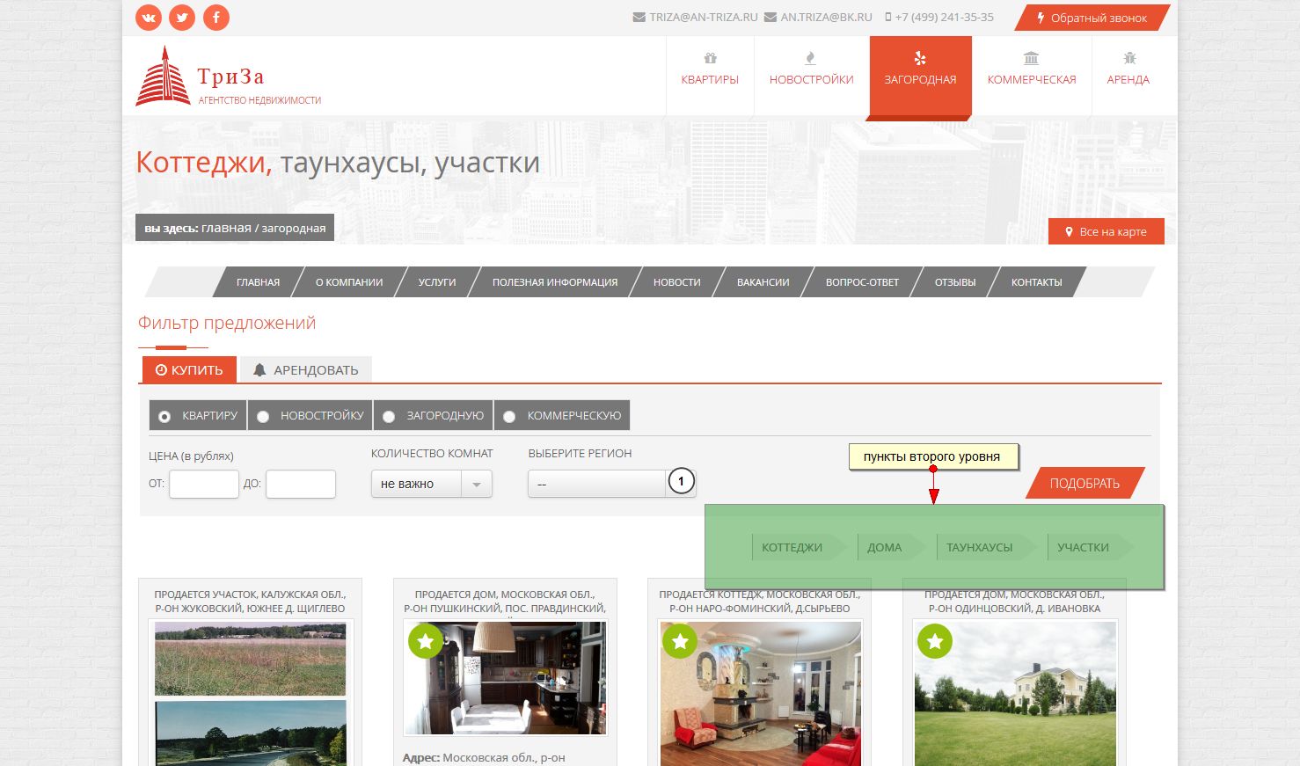Click the phone number +7 (499) 241-35-35
The width and height of the screenshot is (1300, 766).
[945, 18]
